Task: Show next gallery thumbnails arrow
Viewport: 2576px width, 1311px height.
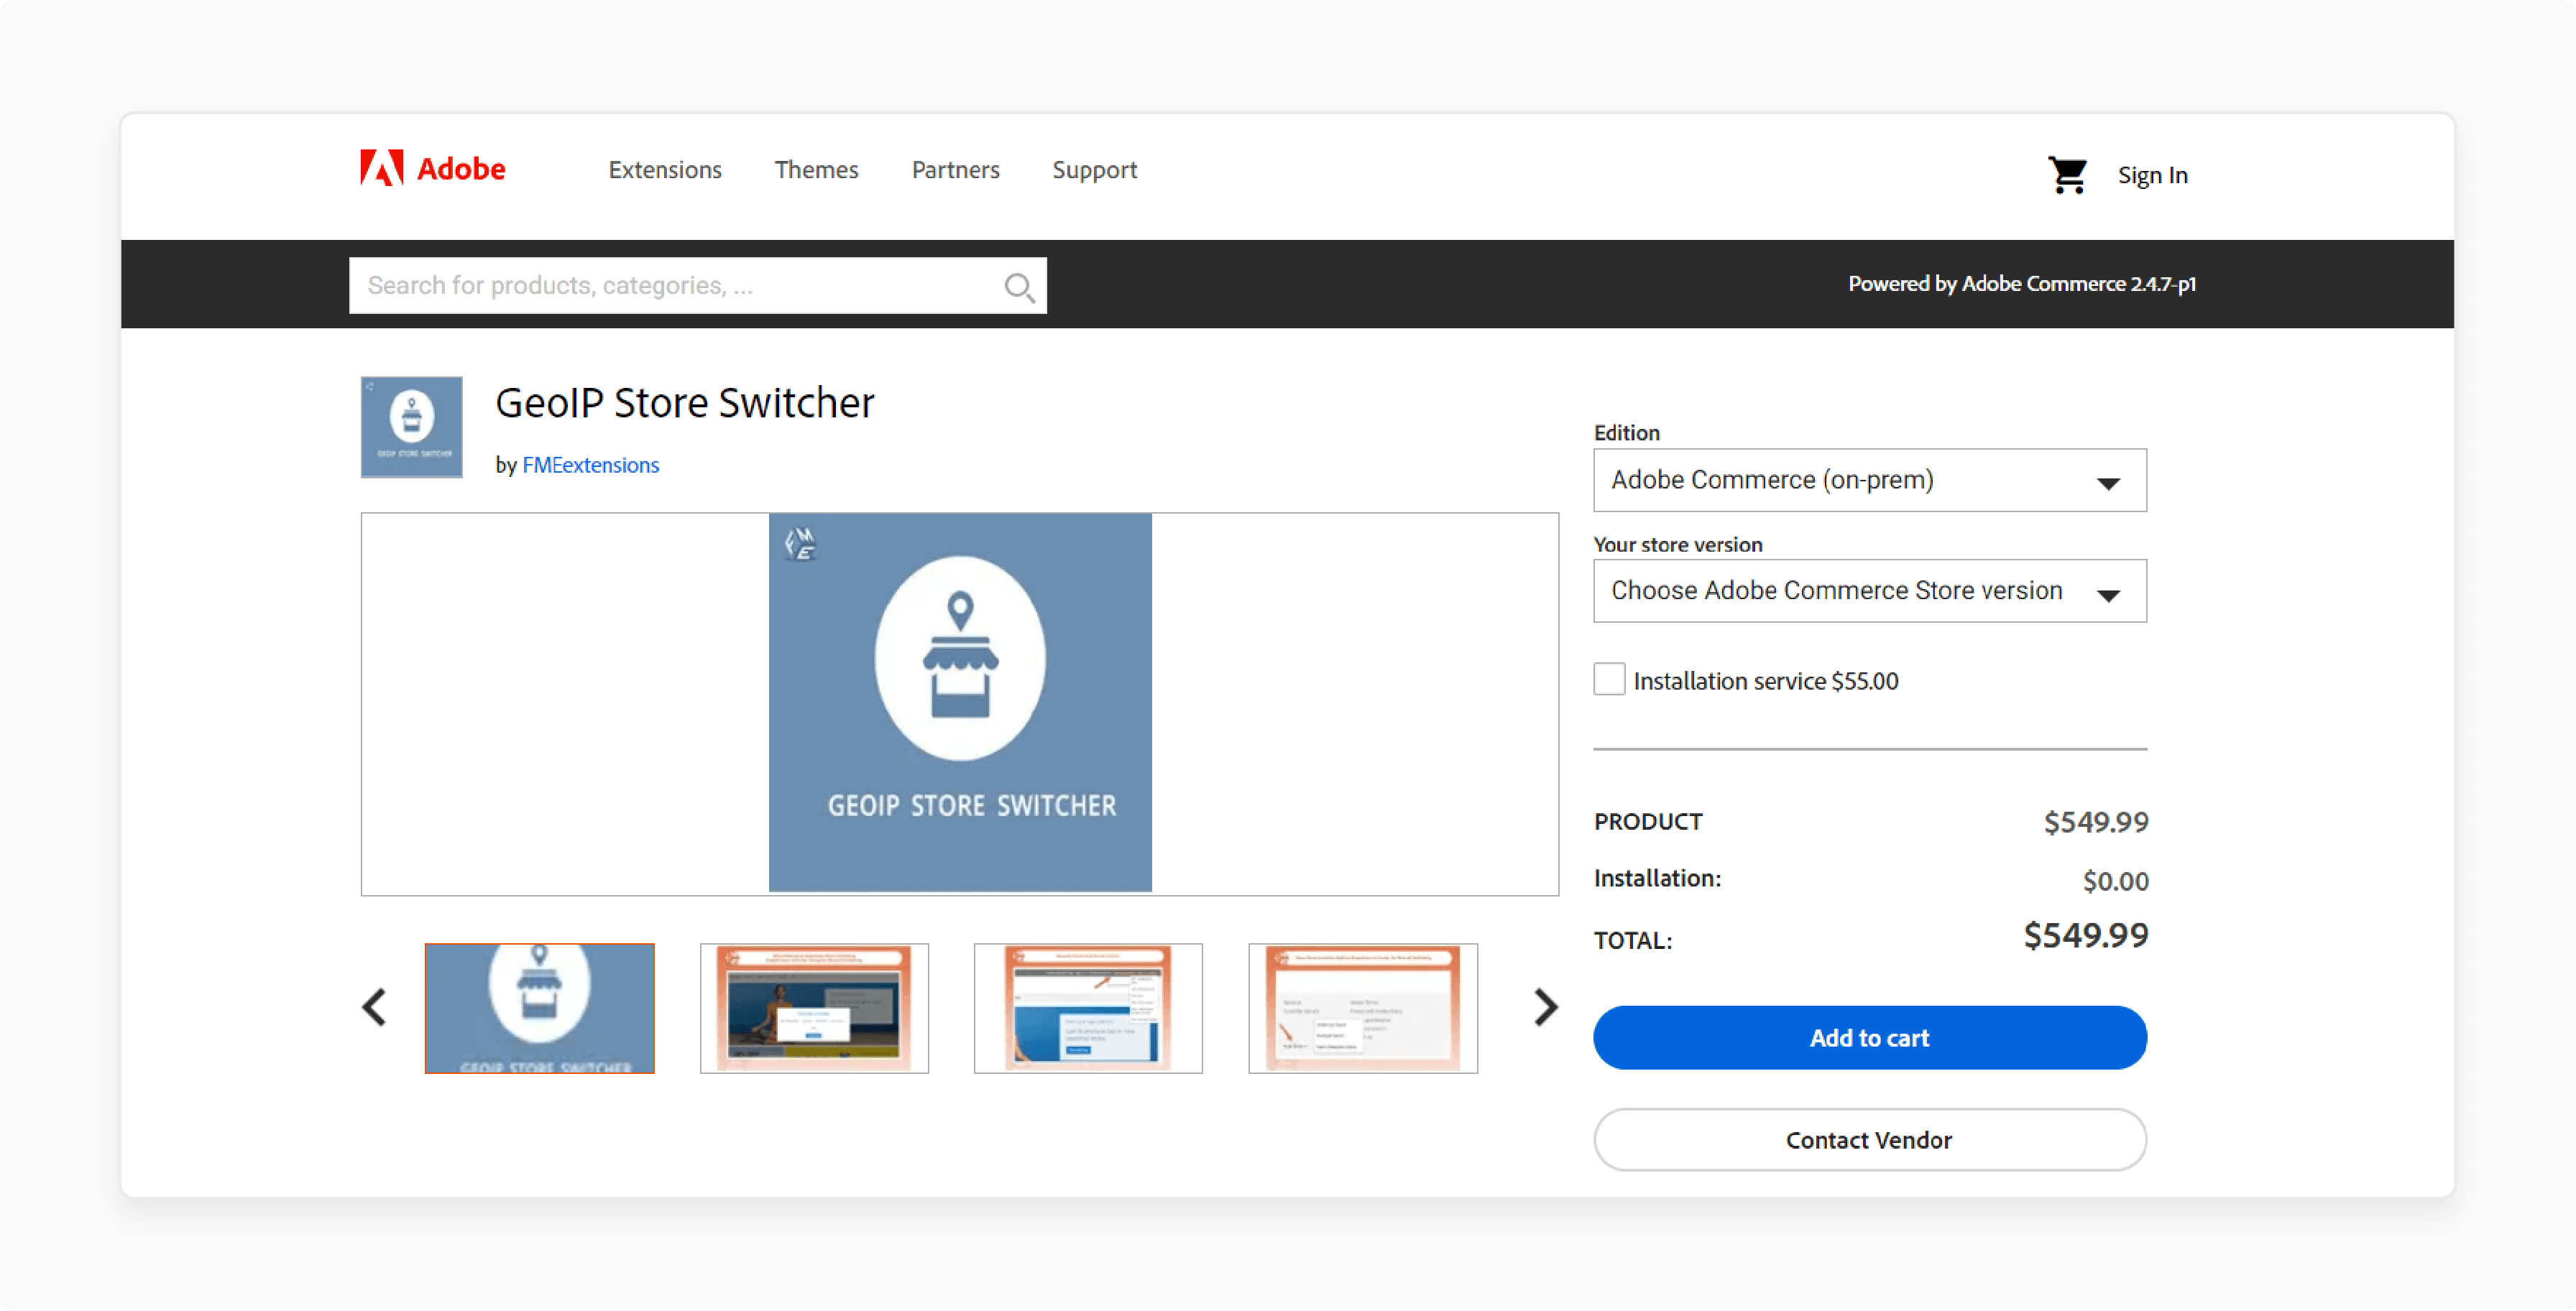Action: [1545, 1007]
